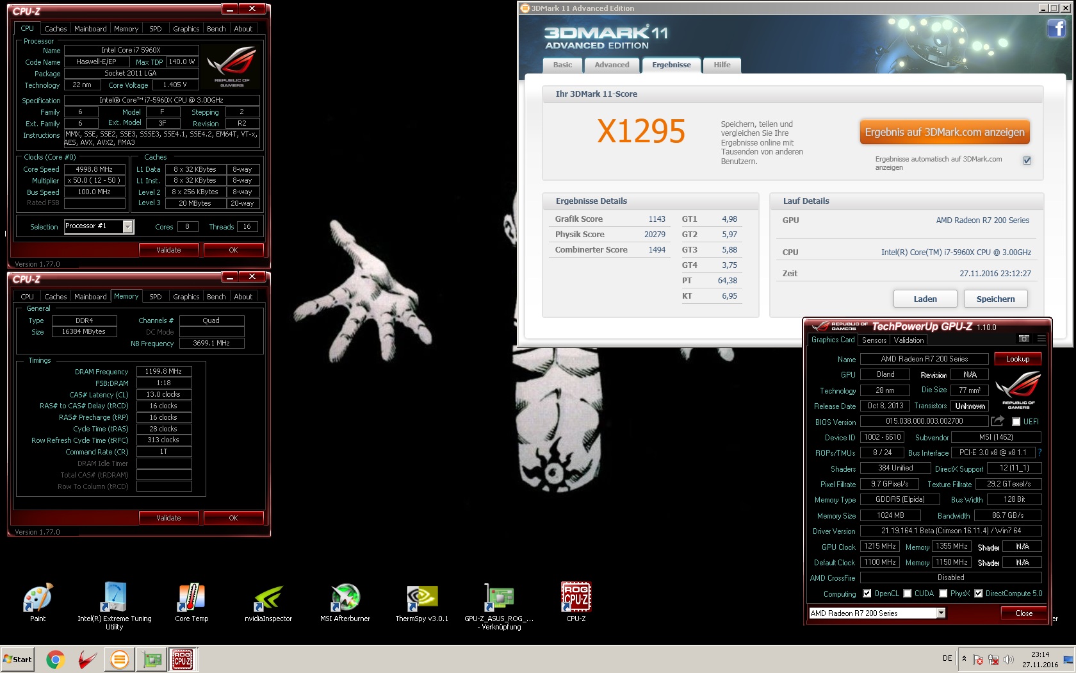Click the Laden button in 3DMark 11
Viewport: 1076px width, 673px height.
coord(925,299)
